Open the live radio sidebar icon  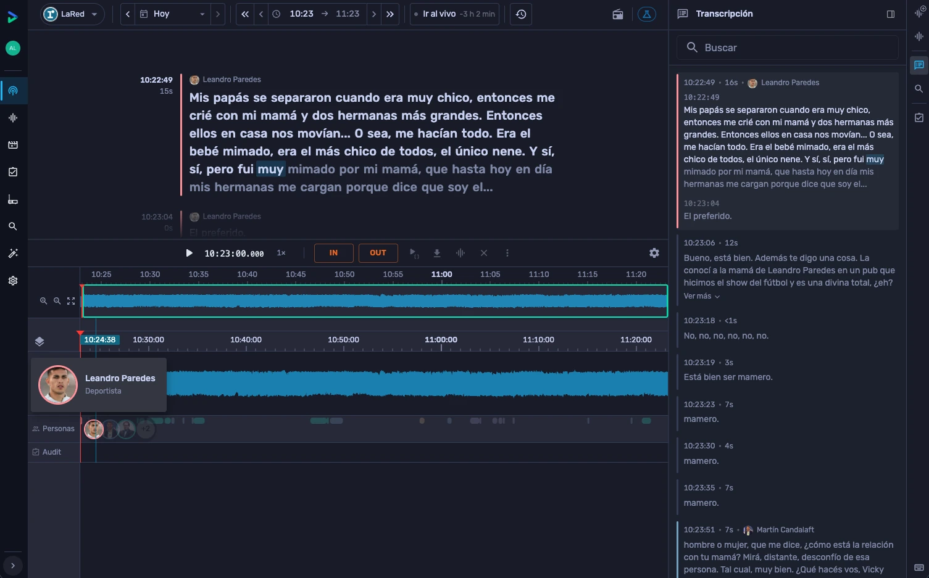click(13, 91)
